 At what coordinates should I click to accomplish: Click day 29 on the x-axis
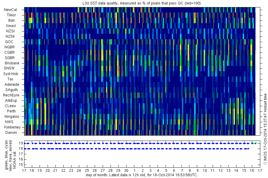[118, 171]
